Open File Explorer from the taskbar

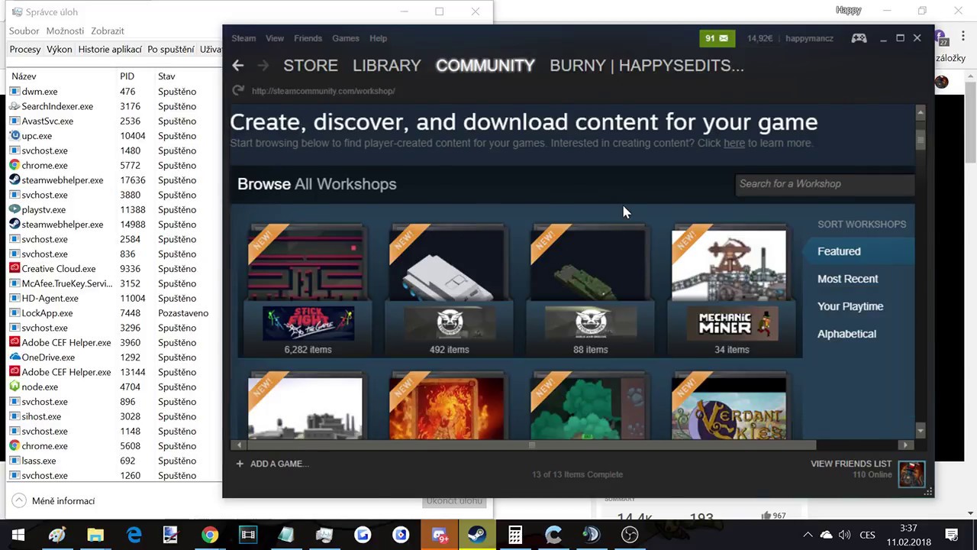click(x=95, y=535)
